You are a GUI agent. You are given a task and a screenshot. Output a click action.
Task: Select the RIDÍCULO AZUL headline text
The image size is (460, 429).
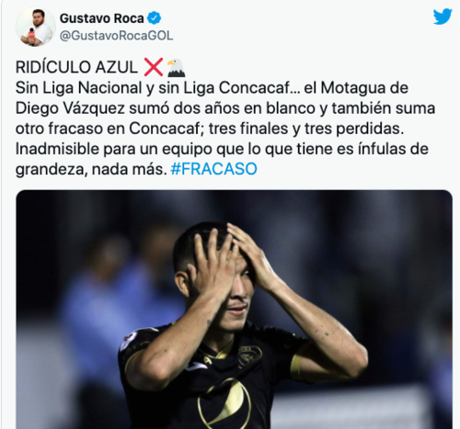click(76, 67)
